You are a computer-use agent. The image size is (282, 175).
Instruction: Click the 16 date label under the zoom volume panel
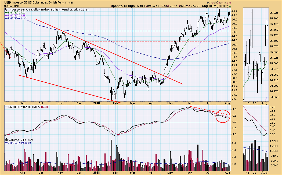point(248,173)
